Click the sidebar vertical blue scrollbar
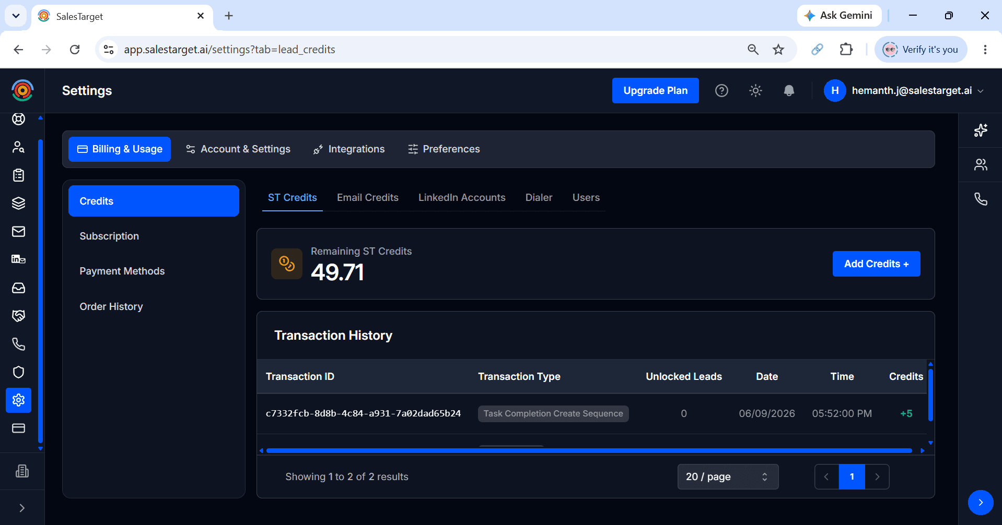The width and height of the screenshot is (1002, 525). [40, 291]
